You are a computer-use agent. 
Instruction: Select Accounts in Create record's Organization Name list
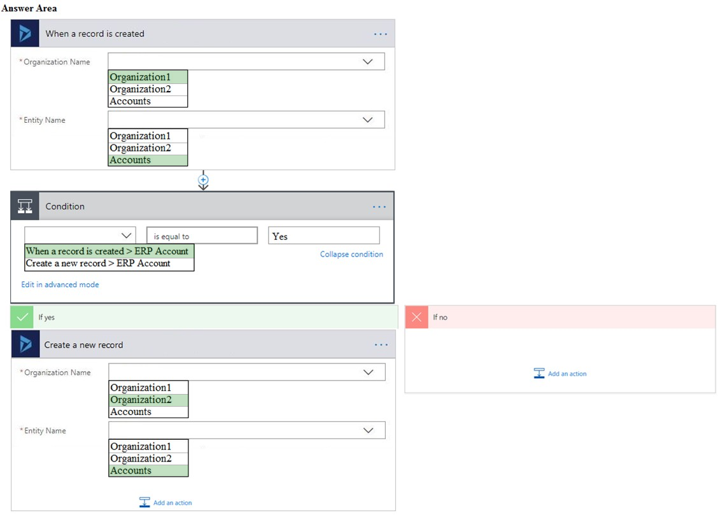148,412
